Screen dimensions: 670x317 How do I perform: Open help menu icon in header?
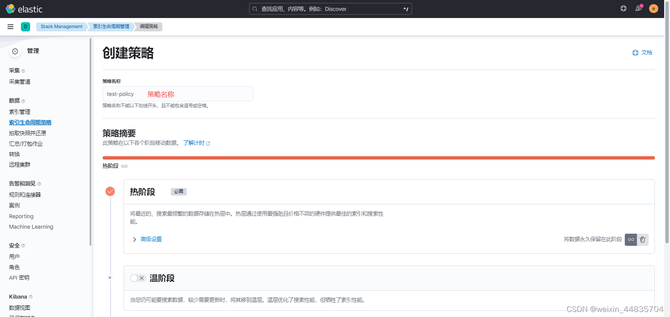(624, 8)
